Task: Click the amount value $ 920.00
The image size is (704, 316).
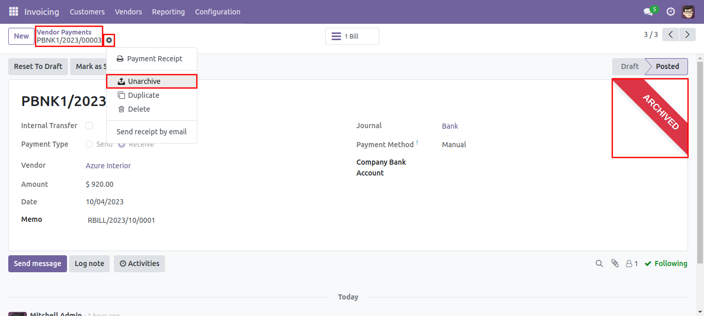Action: 99,184
